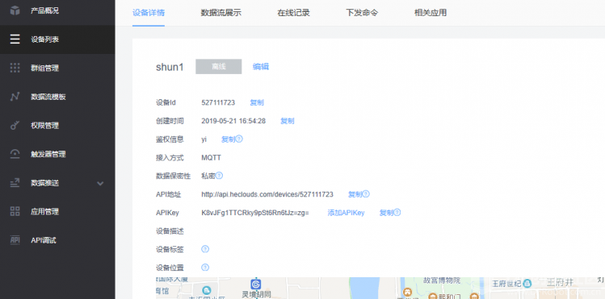The width and height of the screenshot is (605, 299).
Task: Switch to the 数据流展示 tab
Action: [221, 13]
